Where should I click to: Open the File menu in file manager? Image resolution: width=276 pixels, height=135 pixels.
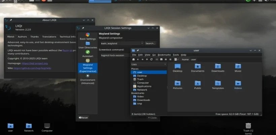pos(134,55)
